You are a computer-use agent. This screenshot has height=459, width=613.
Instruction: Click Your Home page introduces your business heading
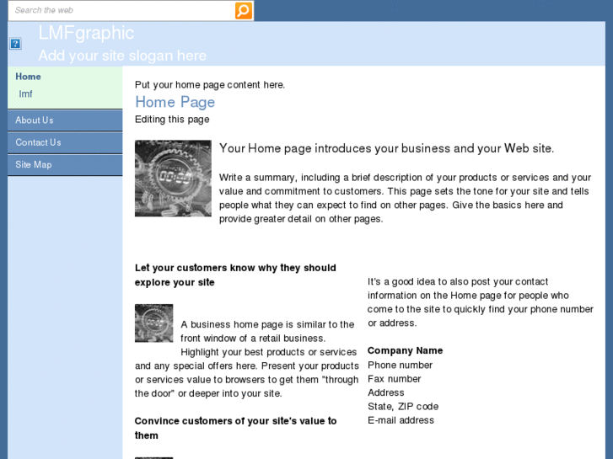pyautogui.click(x=387, y=148)
